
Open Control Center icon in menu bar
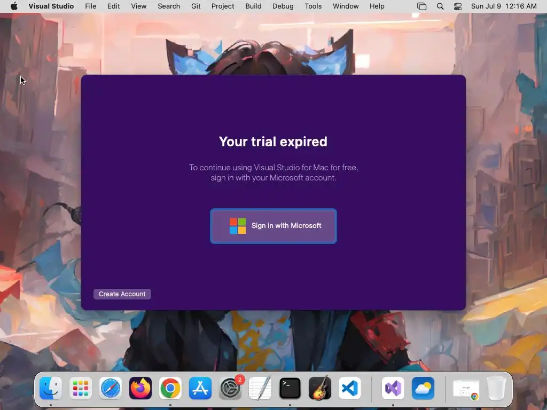[x=458, y=6]
